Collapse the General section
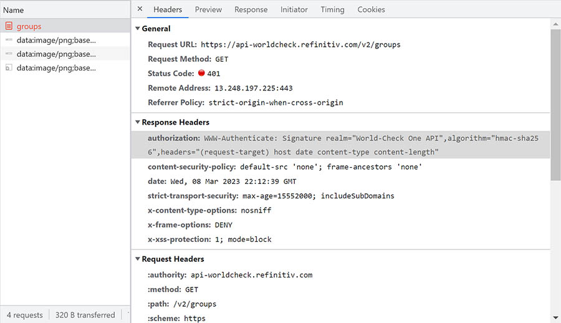561x323 pixels. coord(138,29)
